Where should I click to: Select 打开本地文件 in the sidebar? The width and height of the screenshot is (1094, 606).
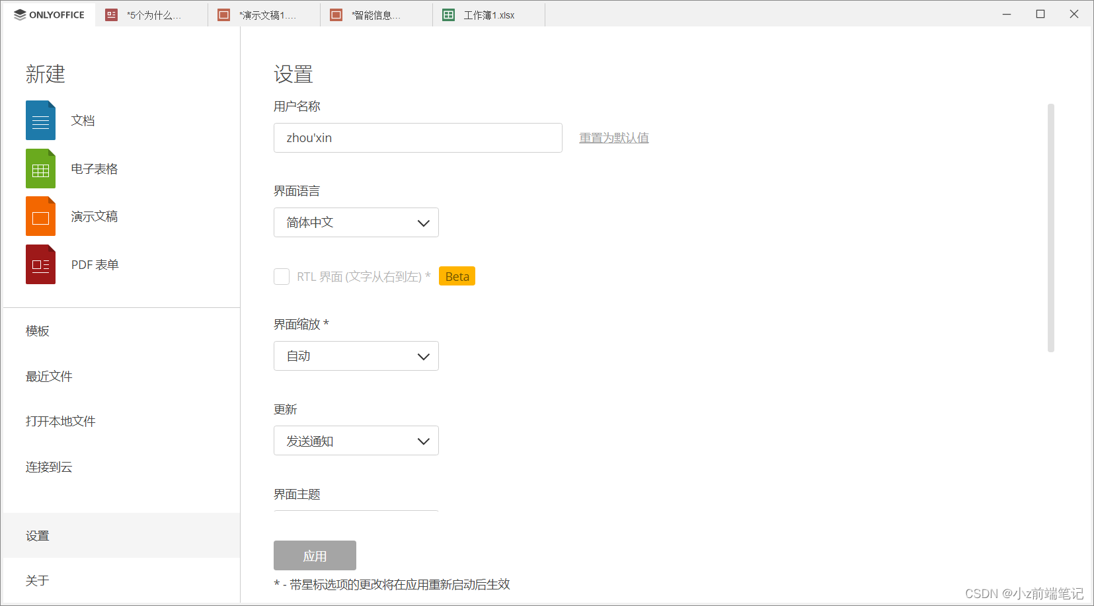click(121, 422)
